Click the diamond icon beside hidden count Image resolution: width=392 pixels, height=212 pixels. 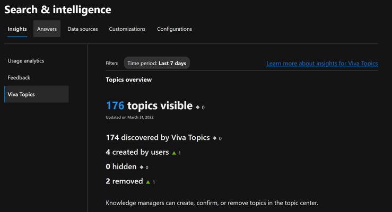pos(142,167)
